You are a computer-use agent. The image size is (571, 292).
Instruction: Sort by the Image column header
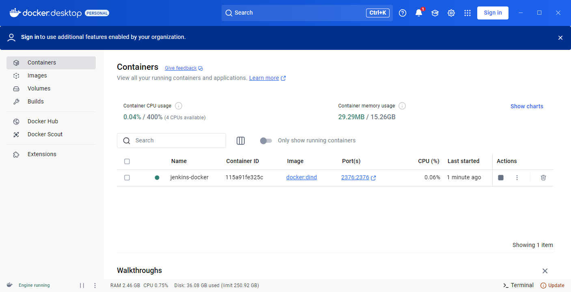coord(295,161)
